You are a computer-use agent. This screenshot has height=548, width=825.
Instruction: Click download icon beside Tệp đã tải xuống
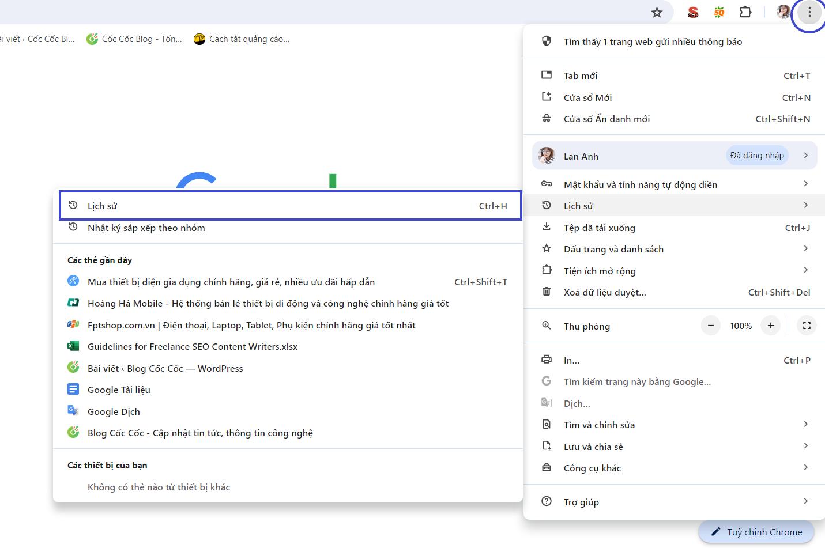[x=547, y=227]
